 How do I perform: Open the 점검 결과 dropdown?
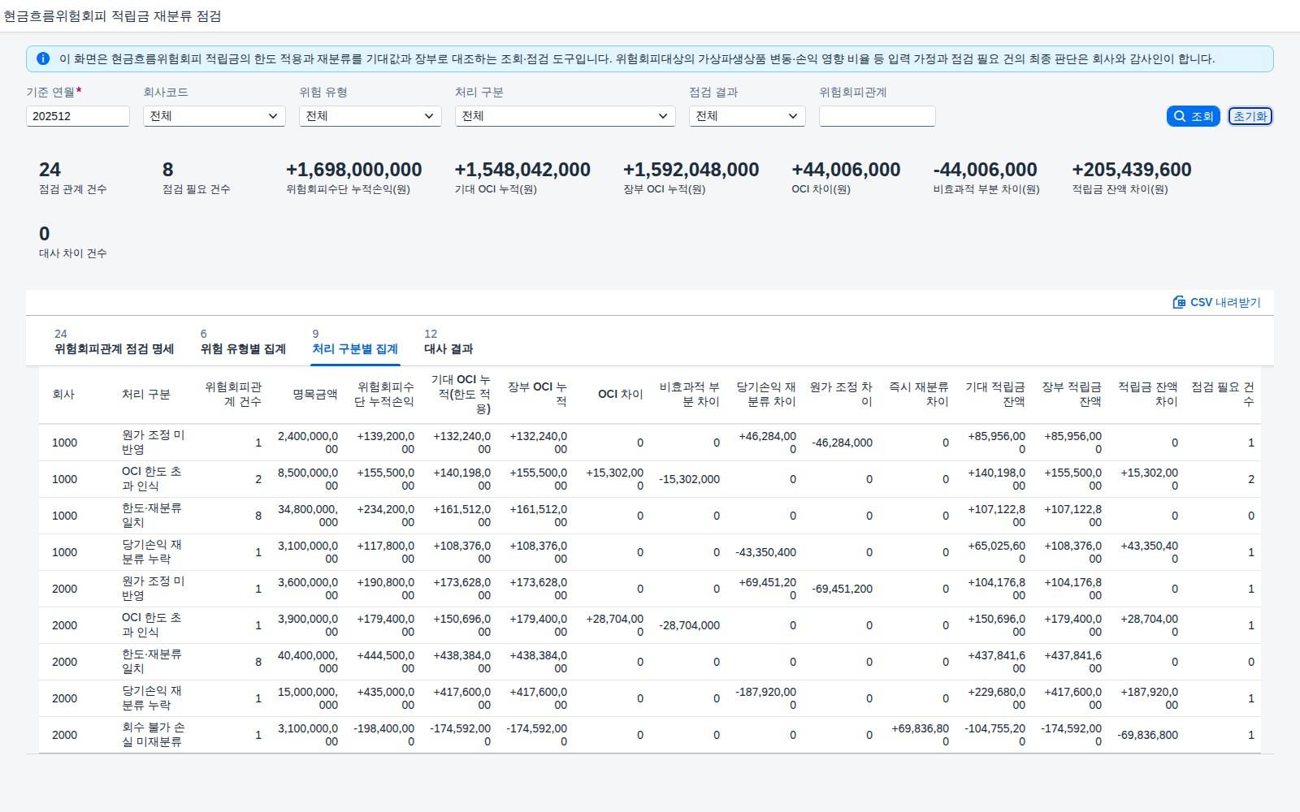coord(747,116)
